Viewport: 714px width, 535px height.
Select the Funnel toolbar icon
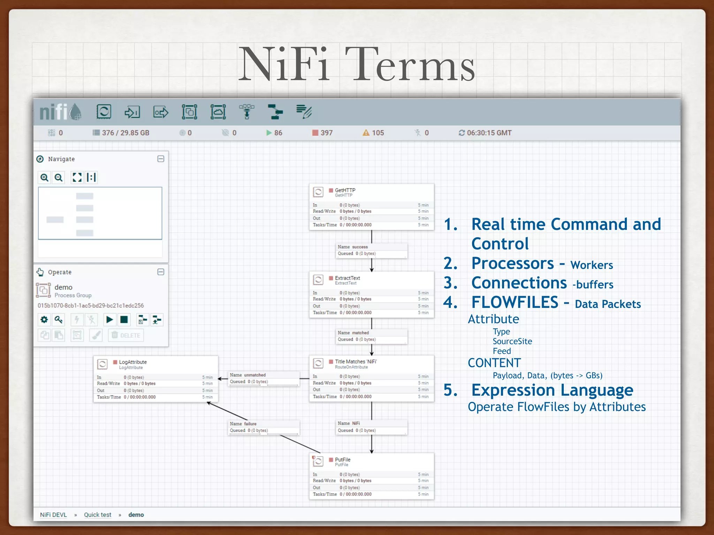tap(246, 112)
